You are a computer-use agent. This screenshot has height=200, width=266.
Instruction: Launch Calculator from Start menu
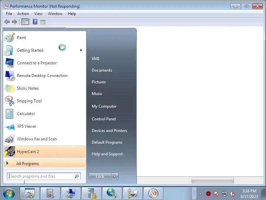45,114
